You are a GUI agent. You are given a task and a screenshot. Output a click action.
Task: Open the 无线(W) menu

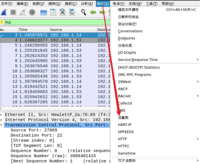(x=135, y=4)
